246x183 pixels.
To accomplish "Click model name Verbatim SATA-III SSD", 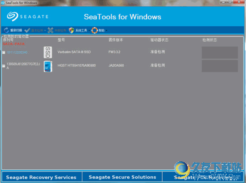I will coord(74,52).
